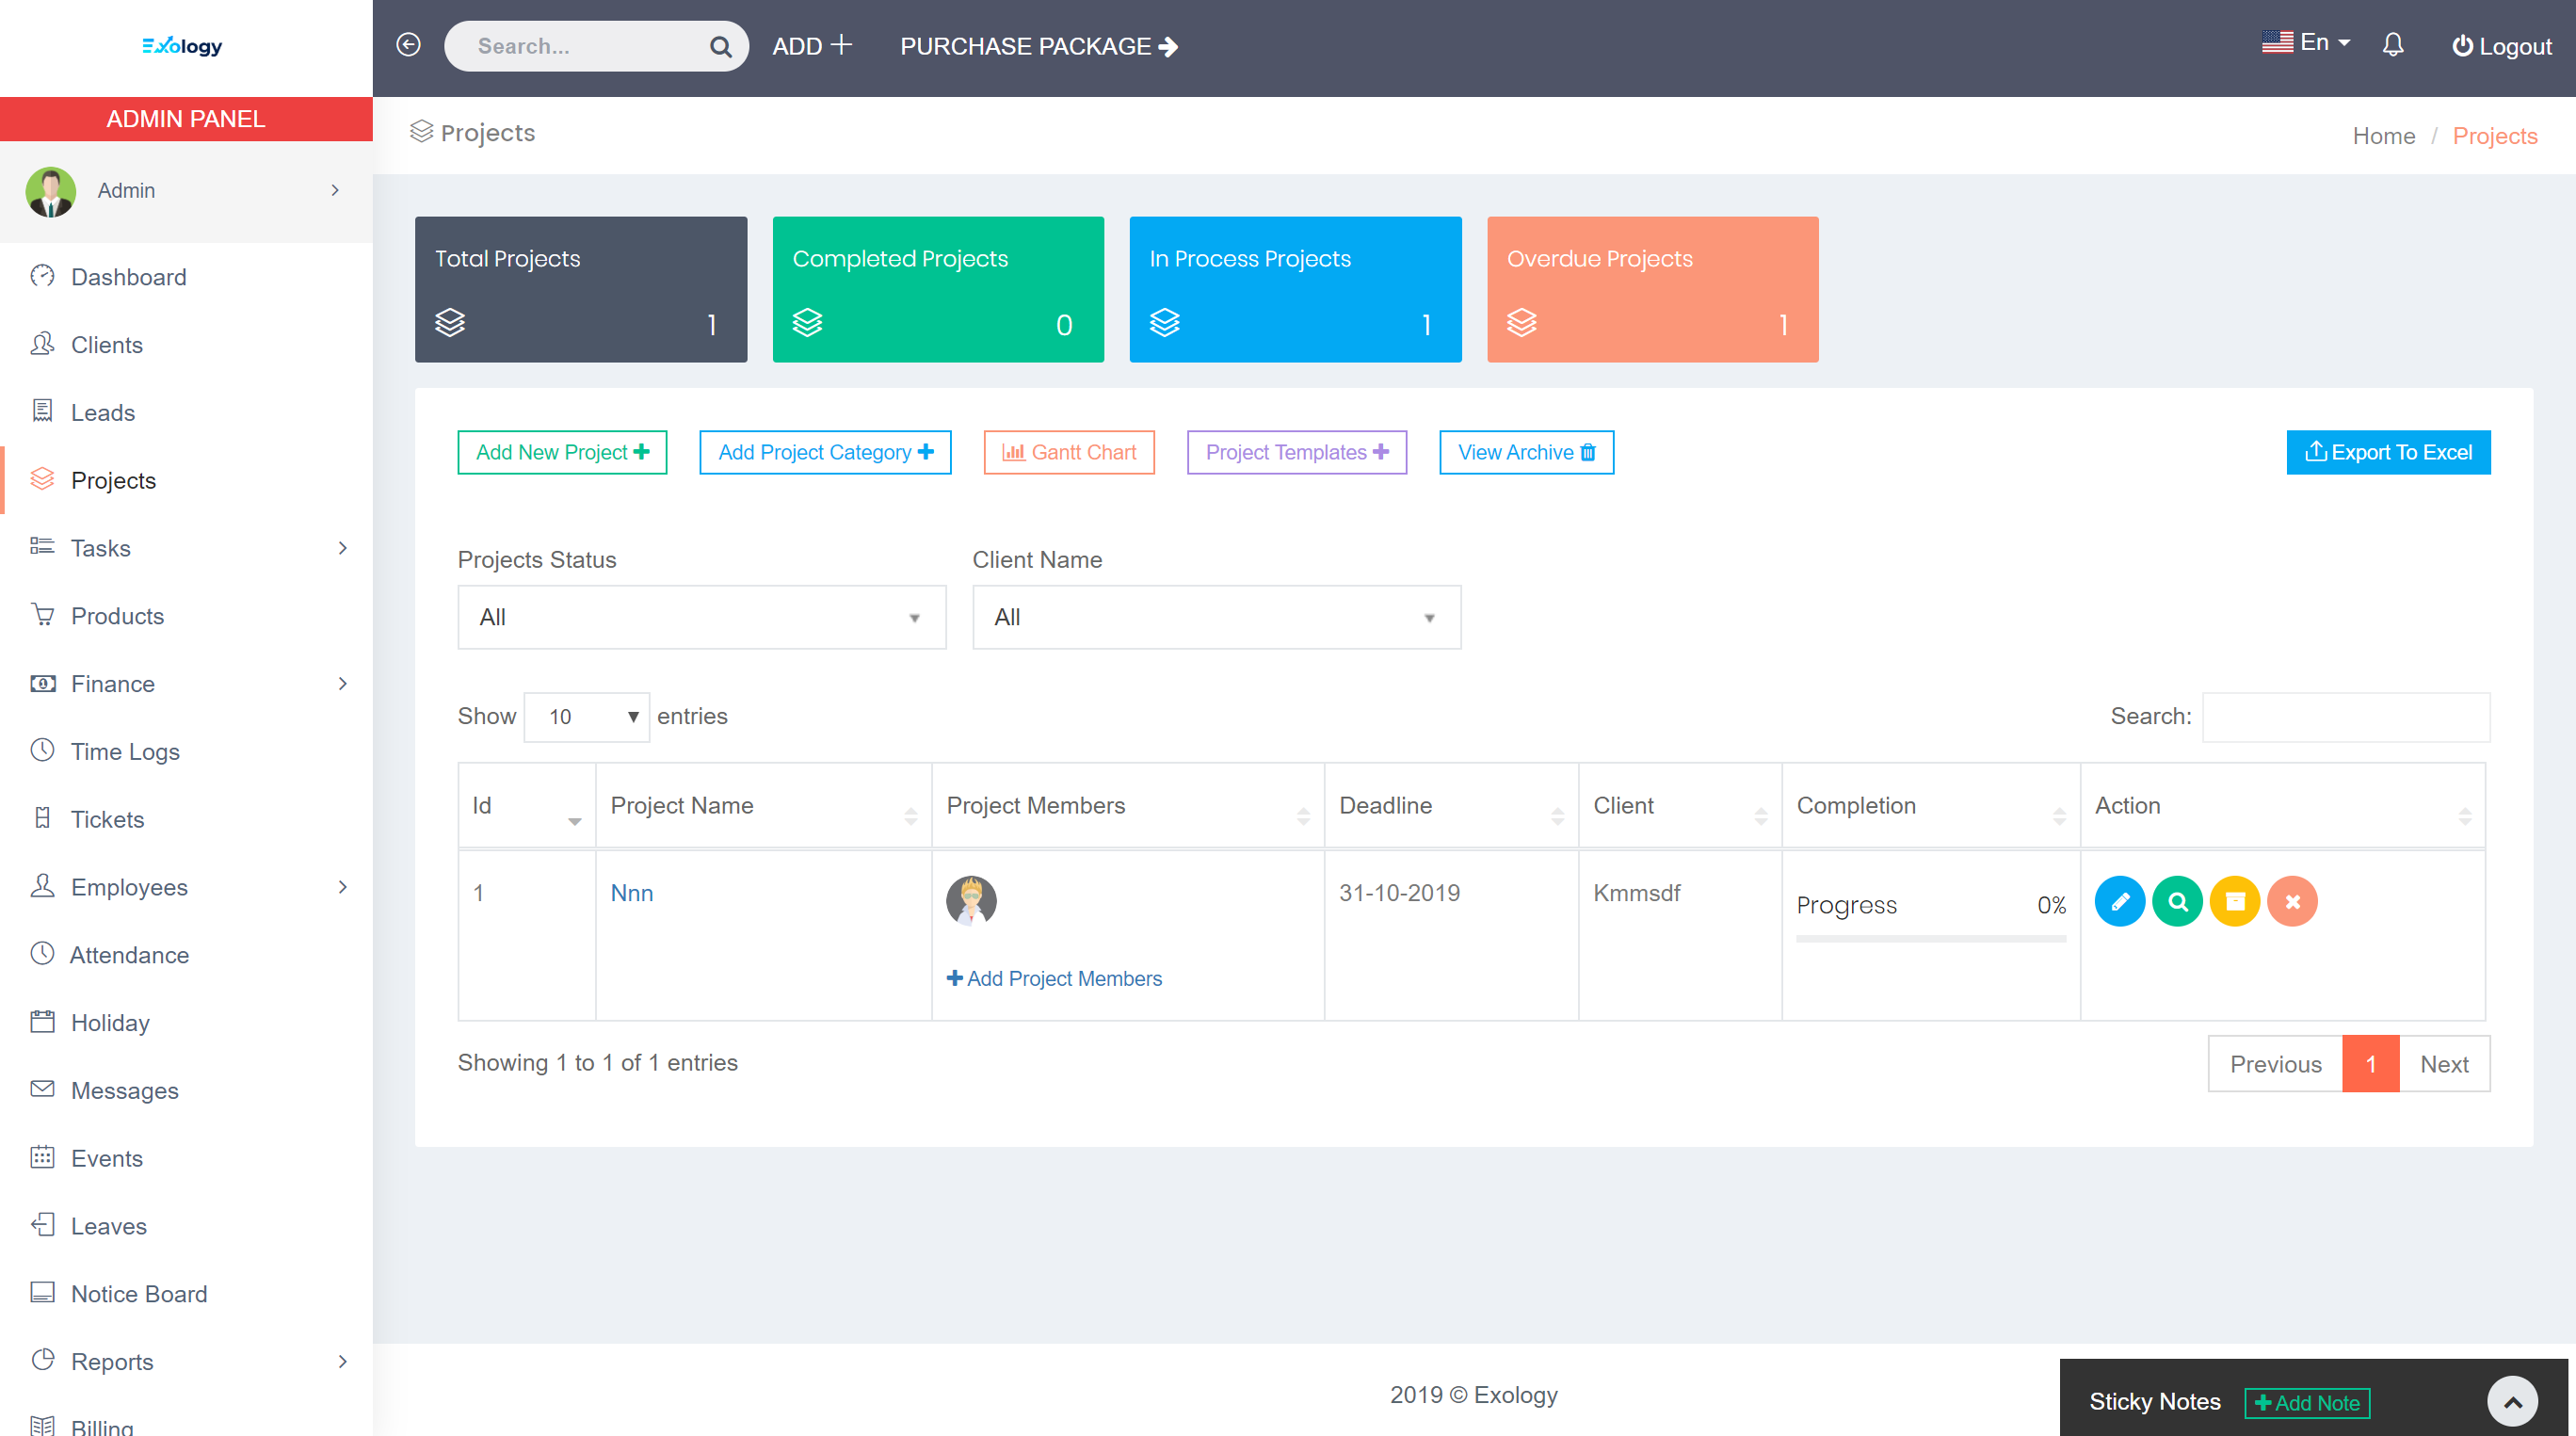Click the blue edit pencil action icon
2576x1436 pixels.
tap(2119, 901)
